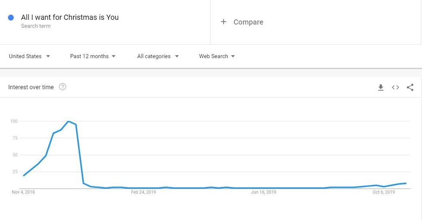Click the 'Search term' subtitle text
This screenshot has width=422, height=220.
click(x=36, y=26)
